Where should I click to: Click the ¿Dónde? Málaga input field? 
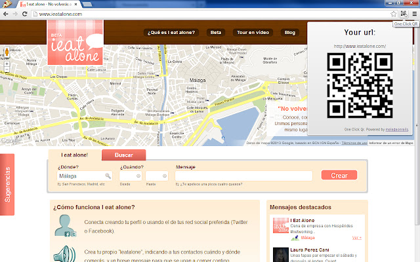pyautogui.click(x=85, y=176)
